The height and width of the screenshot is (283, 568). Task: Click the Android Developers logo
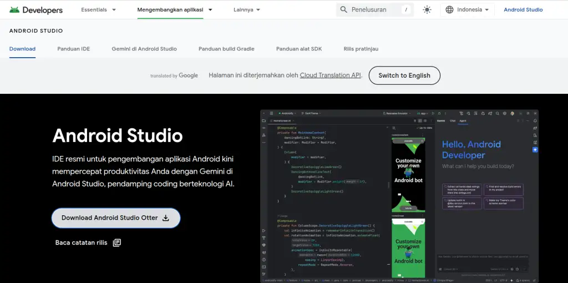[36, 10]
